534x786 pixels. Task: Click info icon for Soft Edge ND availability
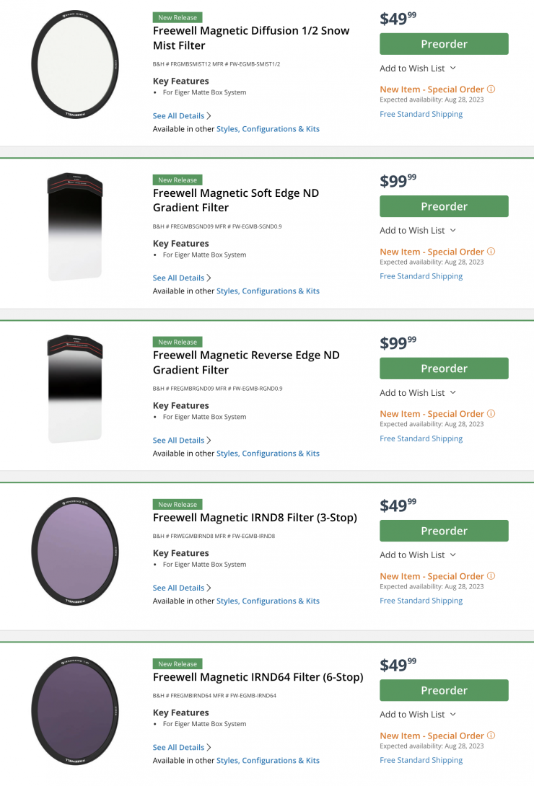(491, 252)
